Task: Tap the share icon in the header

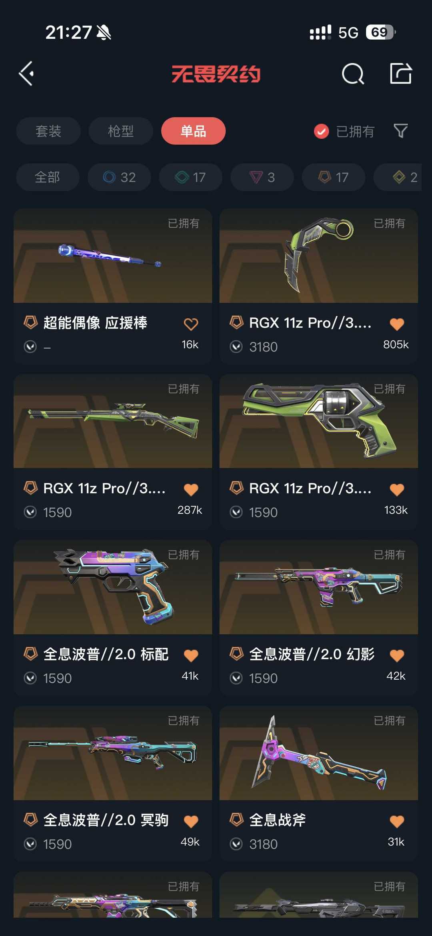Action: pos(401,74)
